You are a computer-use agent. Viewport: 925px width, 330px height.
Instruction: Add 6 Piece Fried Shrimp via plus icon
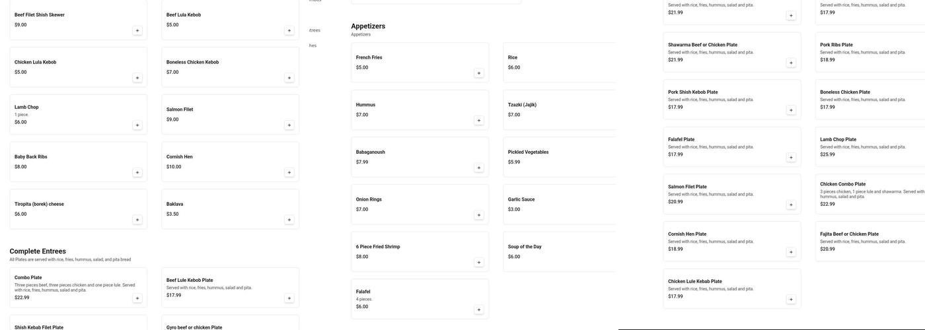pyautogui.click(x=479, y=262)
